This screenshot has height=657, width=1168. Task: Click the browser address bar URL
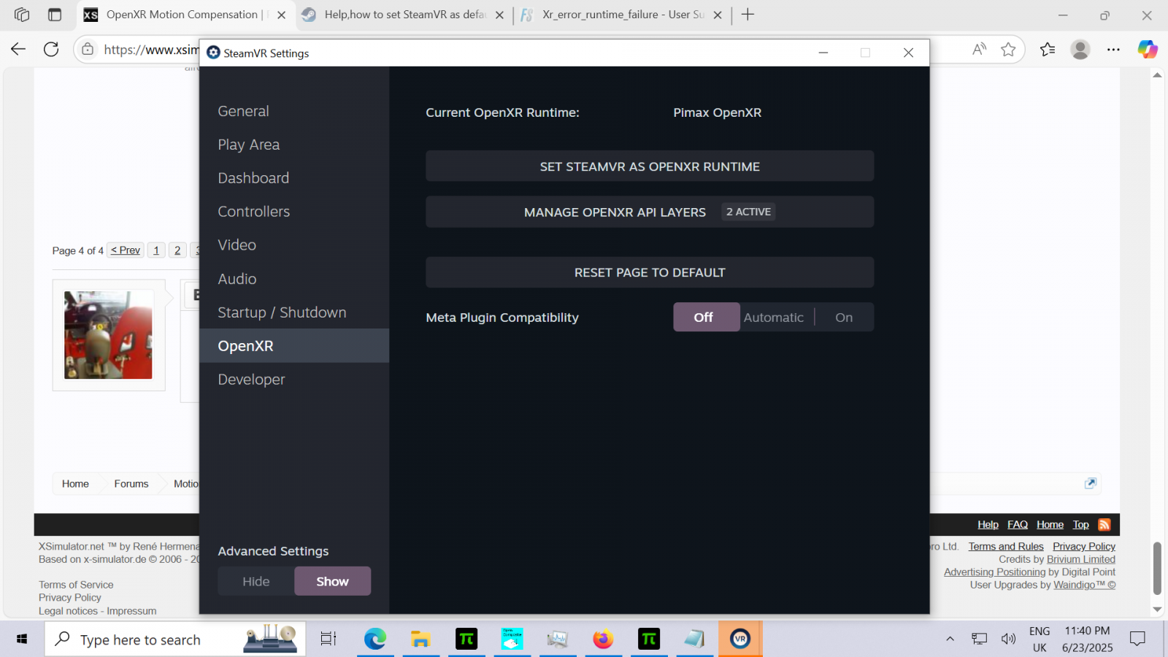pyautogui.click(x=151, y=49)
